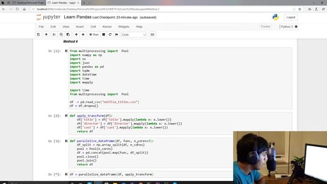Run the import cell In [1] via its run icon
The width and height of the screenshot is (327, 184).
pyautogui.click(x=66, y=51)
